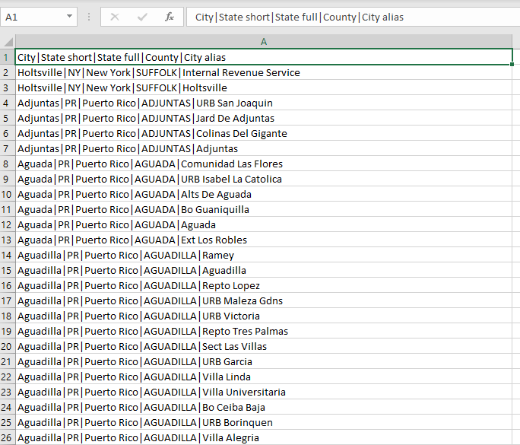Select the Ext Los Robles cell
The width and height of the screenshot is (520, 445).
pyautogui.click(x=264, y=240)
